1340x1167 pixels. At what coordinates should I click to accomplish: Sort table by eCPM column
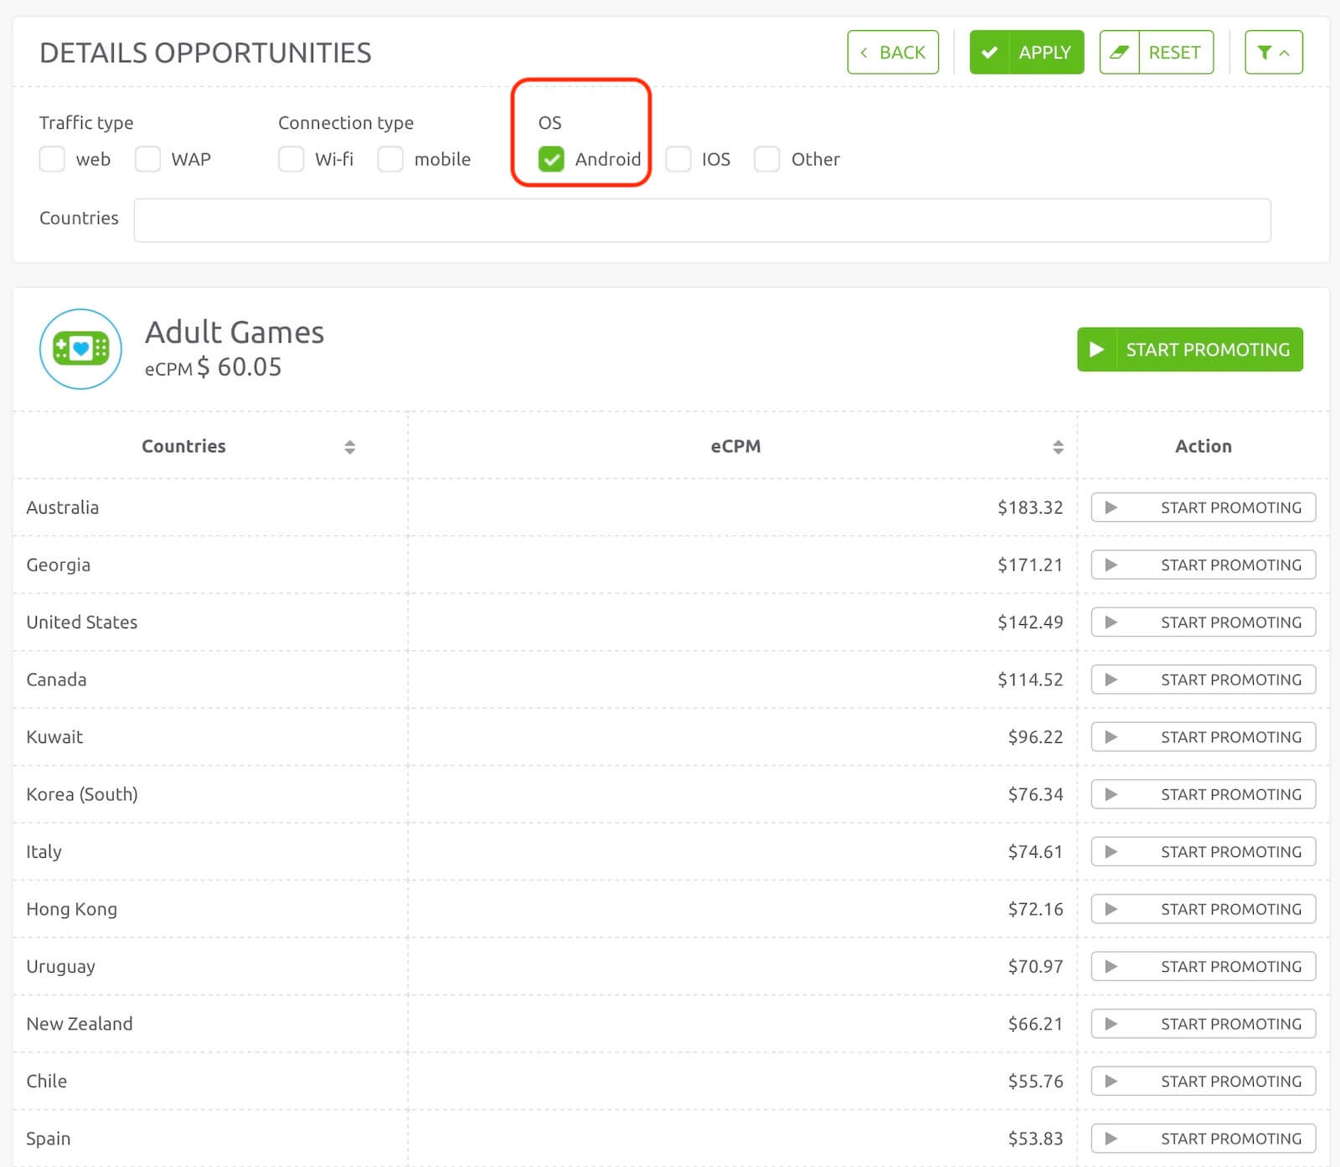(1058, 447)
